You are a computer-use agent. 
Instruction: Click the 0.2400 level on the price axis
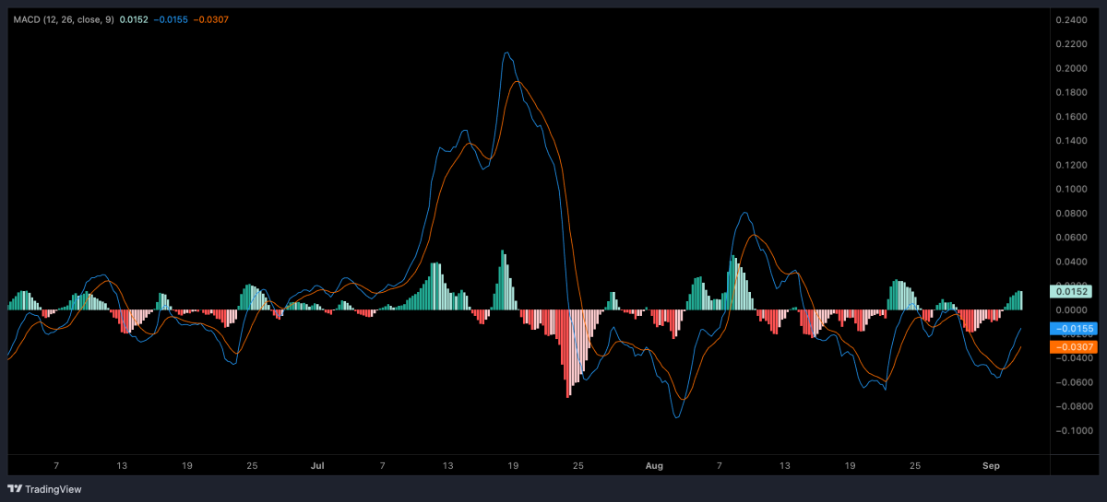coord(1072,19)
